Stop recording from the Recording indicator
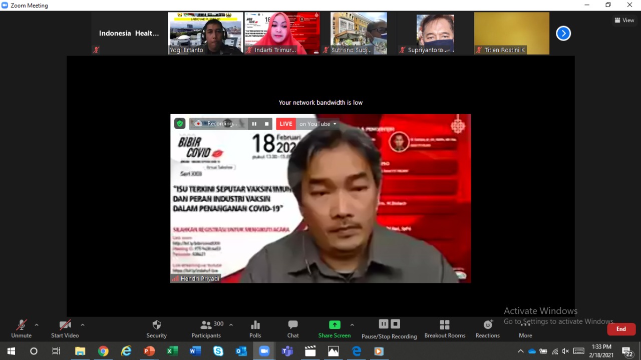The image size is (641, 360). click(x=267, y=124)
